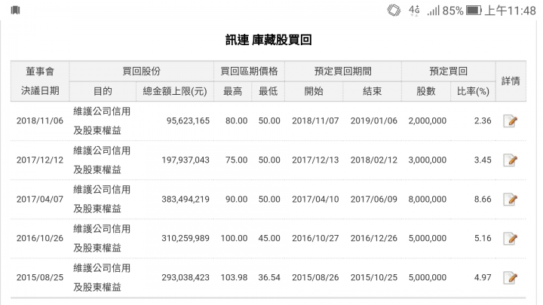543x305 pixels.
Task: Select the end date 2015/10/25
Action: tap(374, 277)
